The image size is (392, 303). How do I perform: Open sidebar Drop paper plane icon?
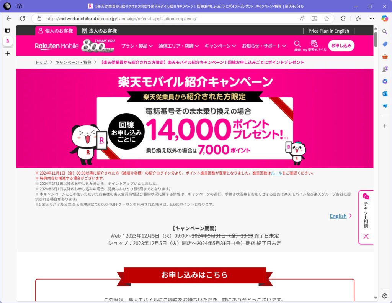pos(385,106)
